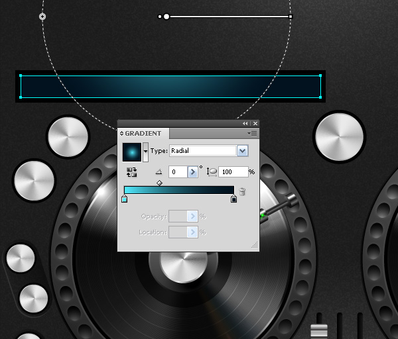Open the Location dropdown arrow
398x339 pixels.
pos(192,232)
